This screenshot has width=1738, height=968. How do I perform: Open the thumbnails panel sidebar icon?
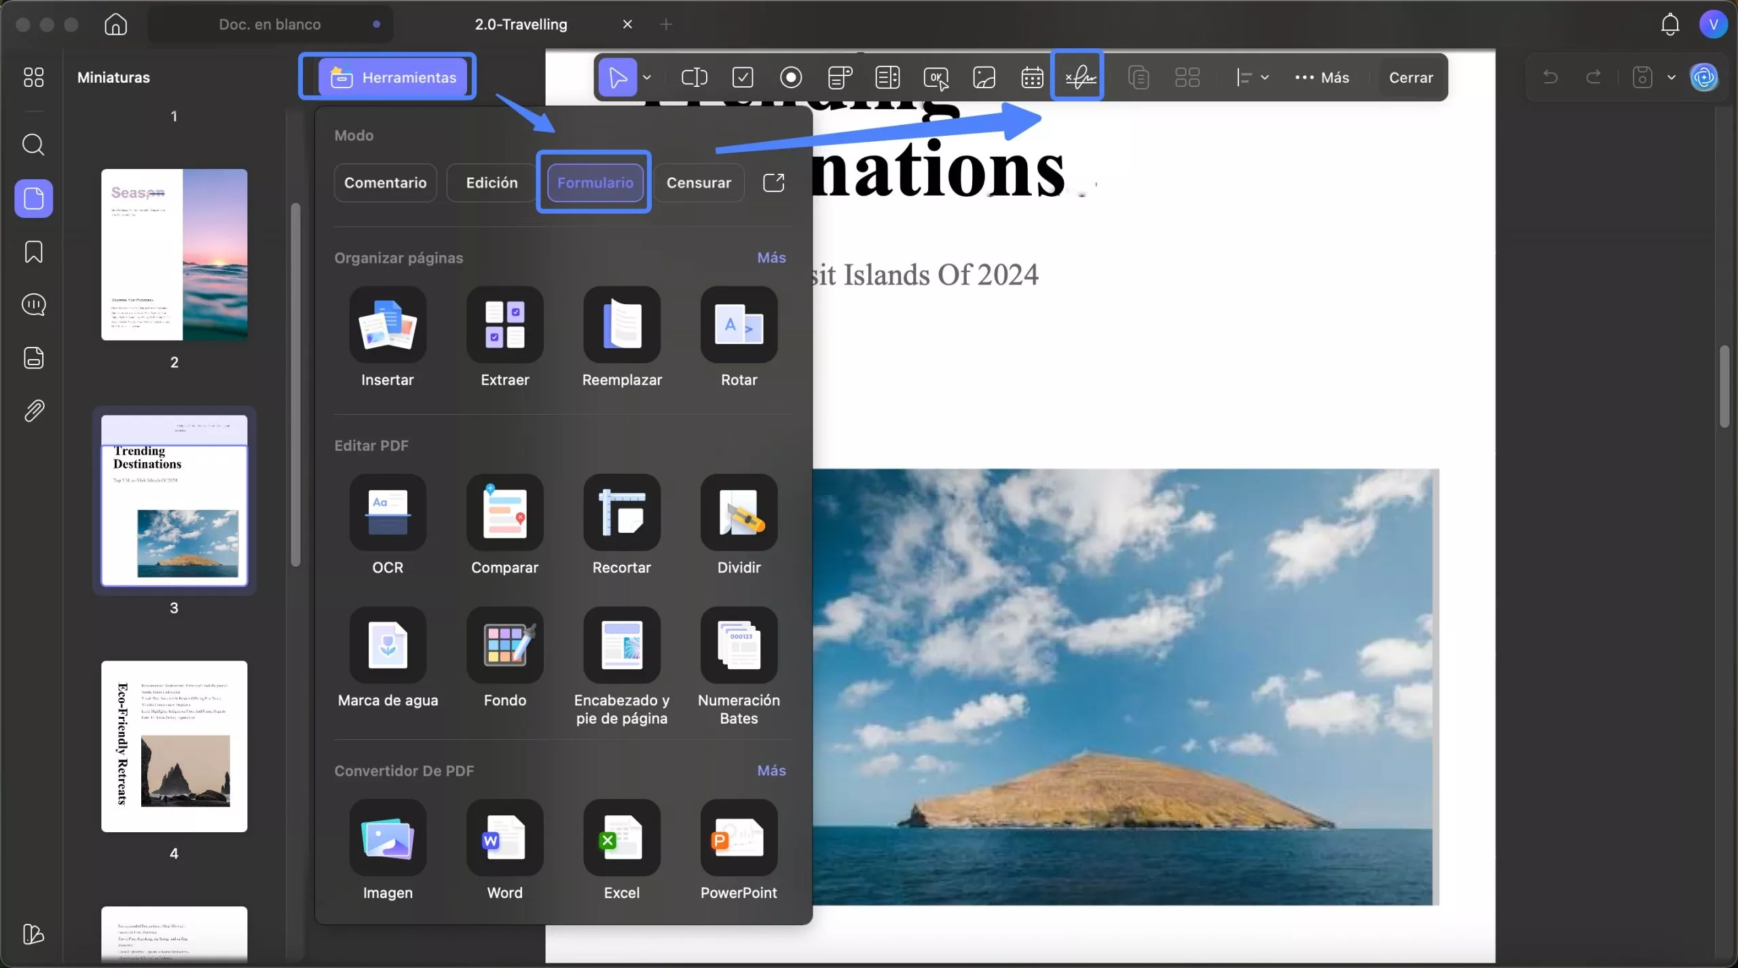click(x=33, y=198)
